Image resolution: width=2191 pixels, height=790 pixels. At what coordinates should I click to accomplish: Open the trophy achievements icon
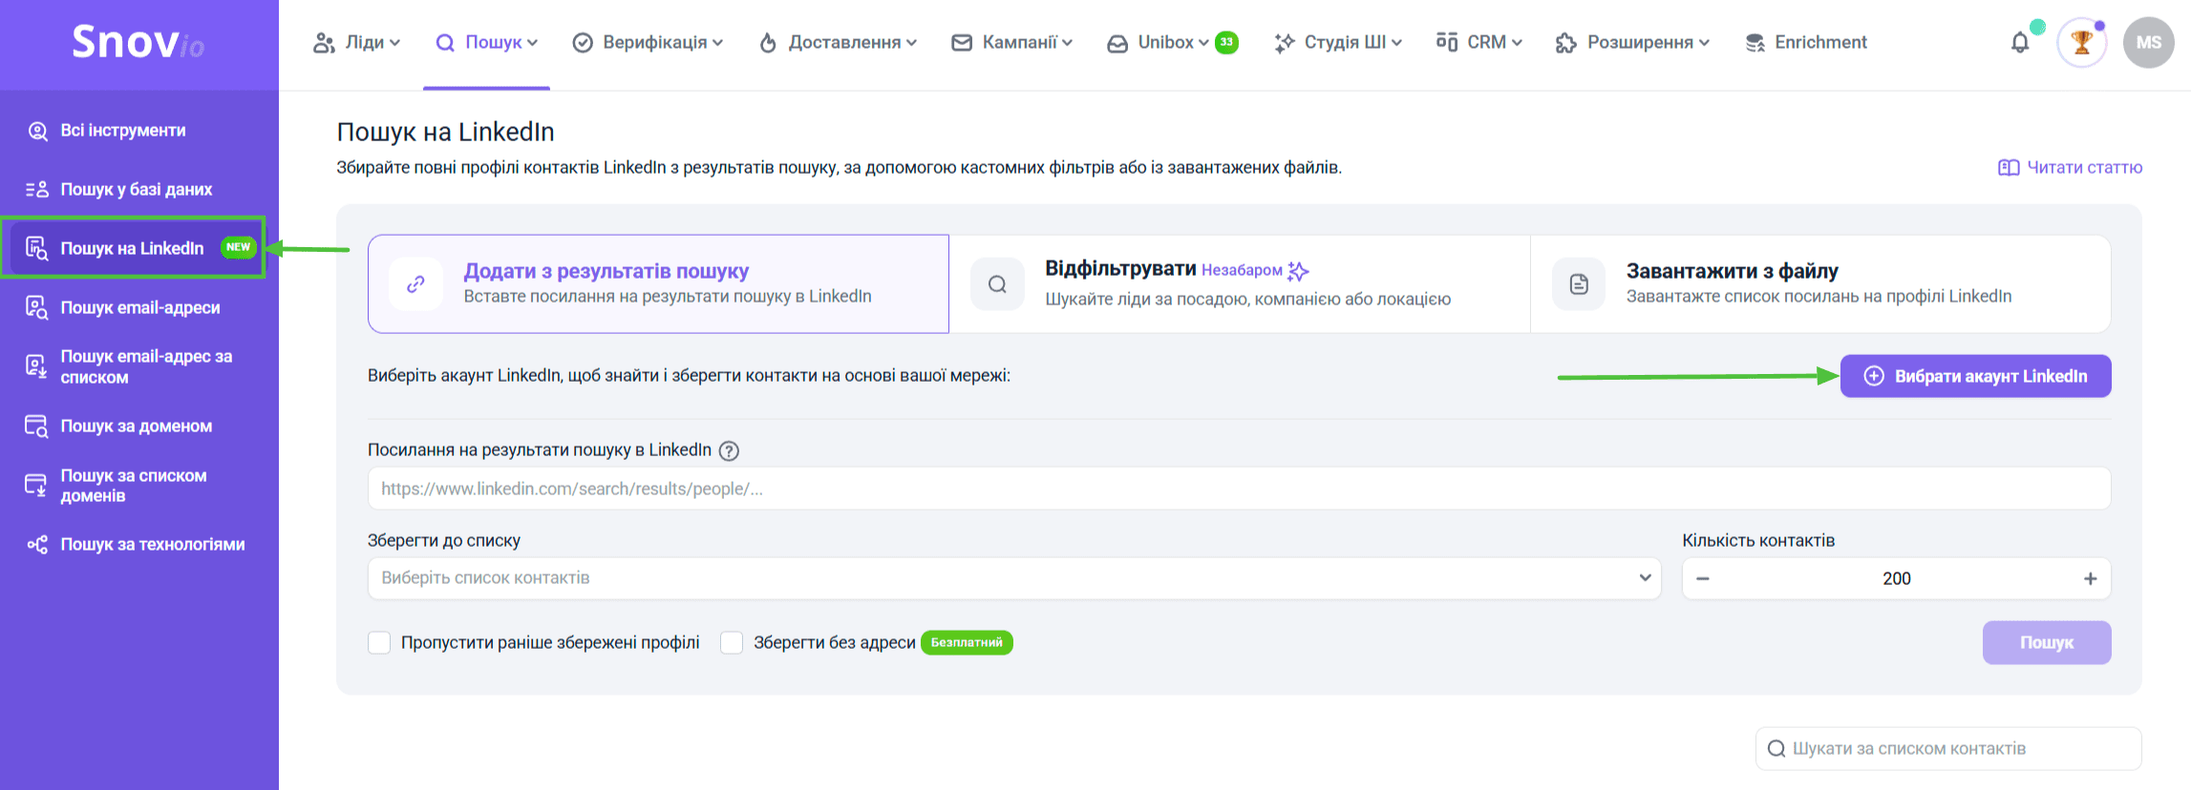pos(2081,43)
